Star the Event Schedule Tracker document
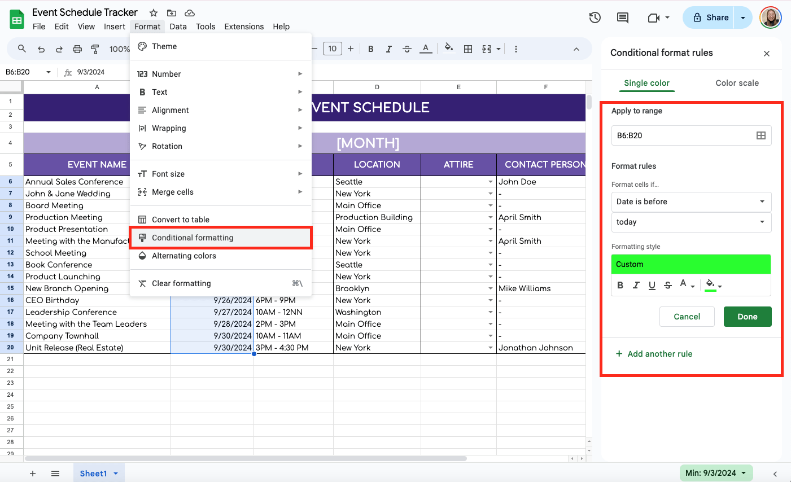791x482 pixels. [x=153, y=12]
